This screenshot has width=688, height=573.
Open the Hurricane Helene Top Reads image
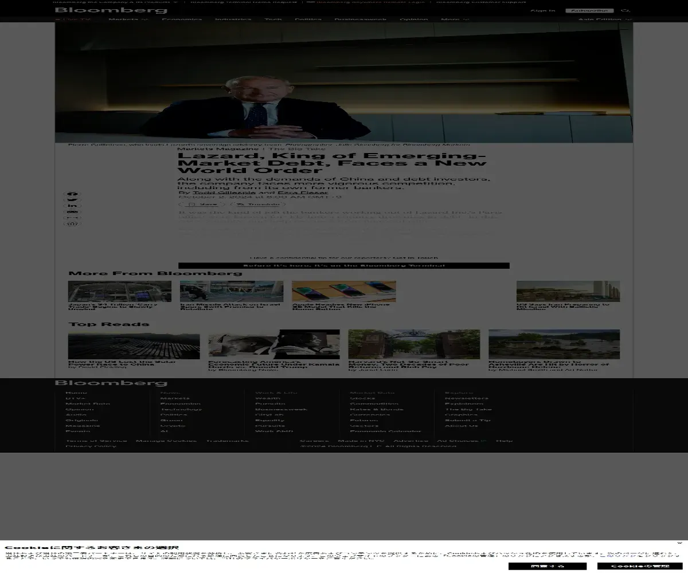pos(554,344)
